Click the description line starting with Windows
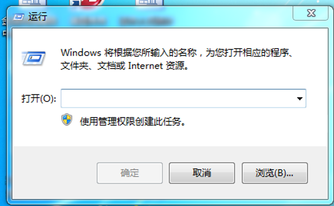This screenshot has height=206, width=334. point(177,53)
